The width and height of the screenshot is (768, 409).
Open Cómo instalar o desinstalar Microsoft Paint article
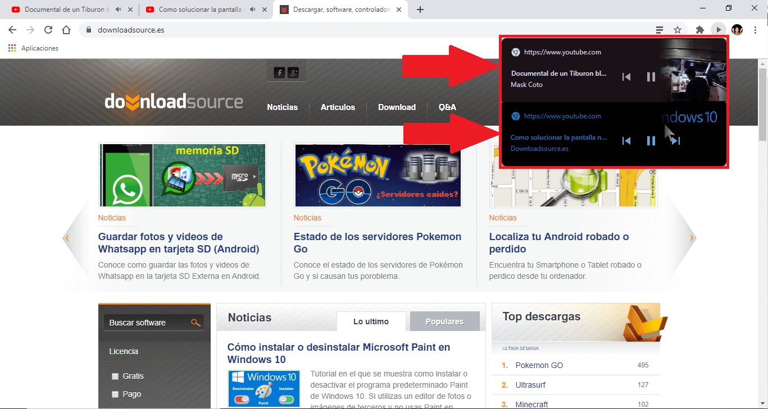339,353
